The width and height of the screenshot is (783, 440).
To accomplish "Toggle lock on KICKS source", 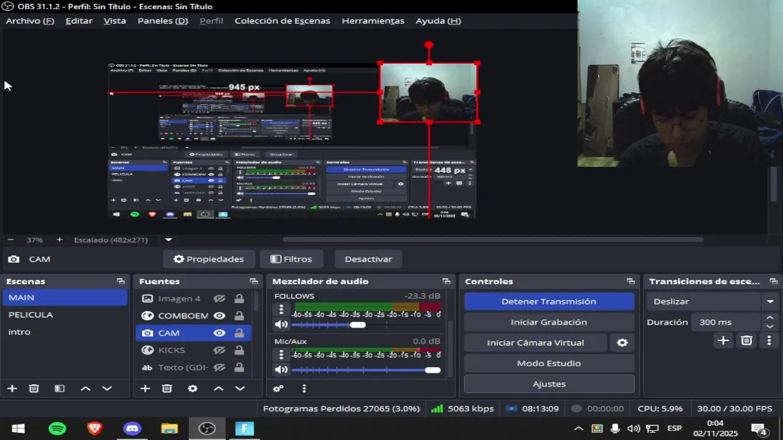I will pos(239,350).
